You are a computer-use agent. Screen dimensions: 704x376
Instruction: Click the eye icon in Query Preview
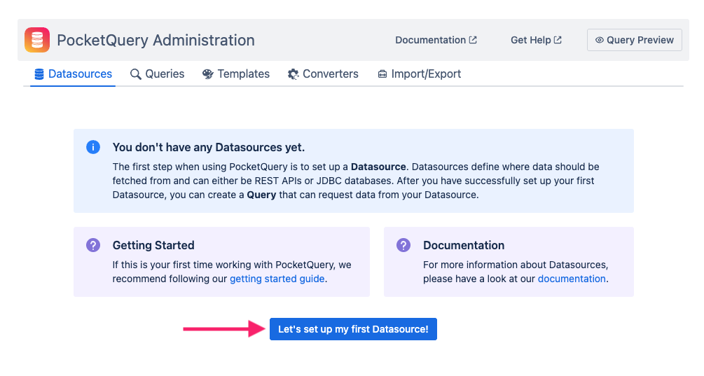[599, 41]
